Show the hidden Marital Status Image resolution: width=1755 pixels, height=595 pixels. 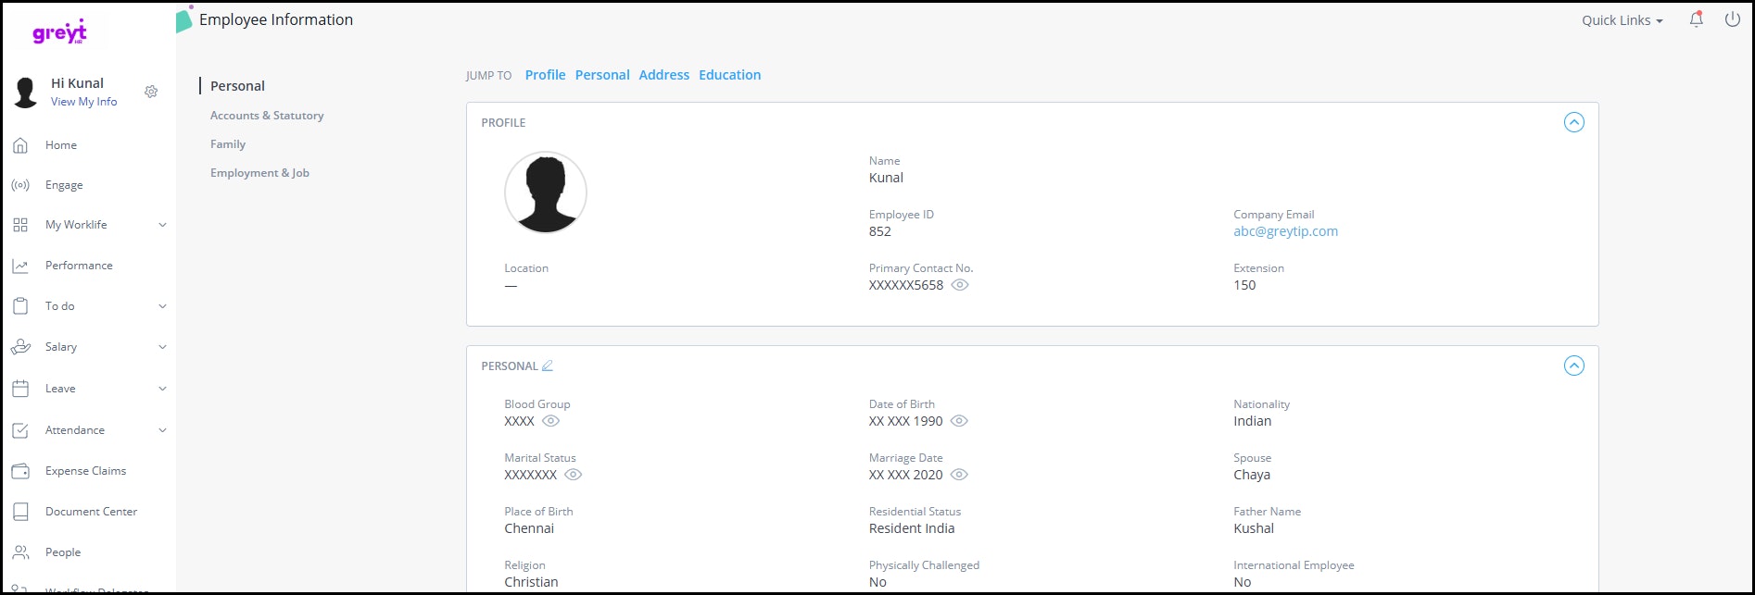click(574, 475)
